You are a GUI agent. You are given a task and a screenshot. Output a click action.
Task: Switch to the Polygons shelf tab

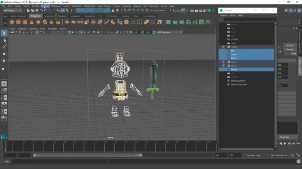click(x=35, y=16)
